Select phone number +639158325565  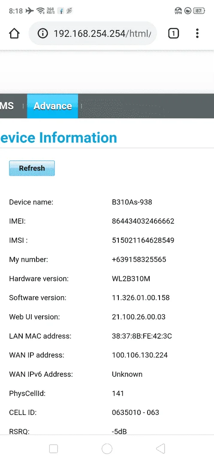tap(139, 259)
